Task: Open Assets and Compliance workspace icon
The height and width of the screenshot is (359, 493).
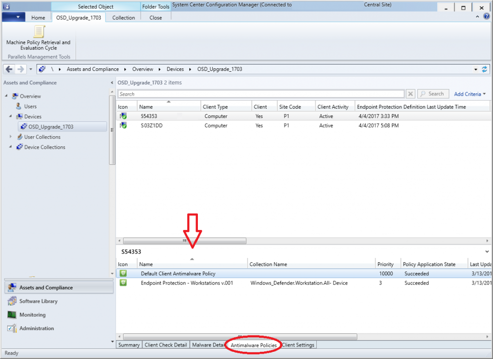Action: click(12, 287)
